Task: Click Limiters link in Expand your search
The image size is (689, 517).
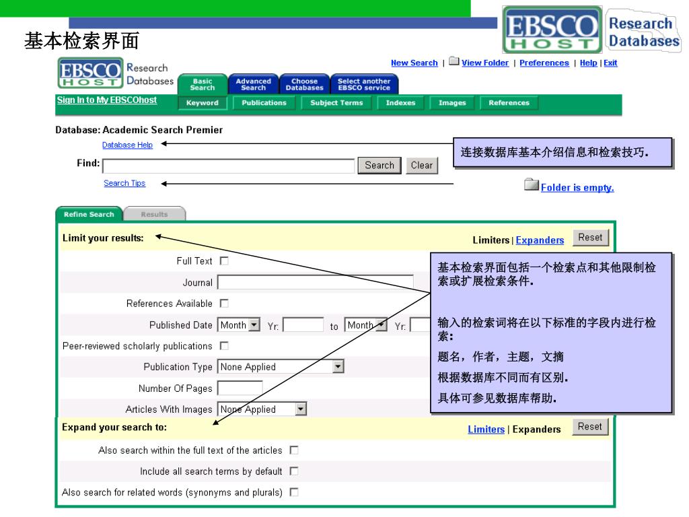Action: (486, 429)
